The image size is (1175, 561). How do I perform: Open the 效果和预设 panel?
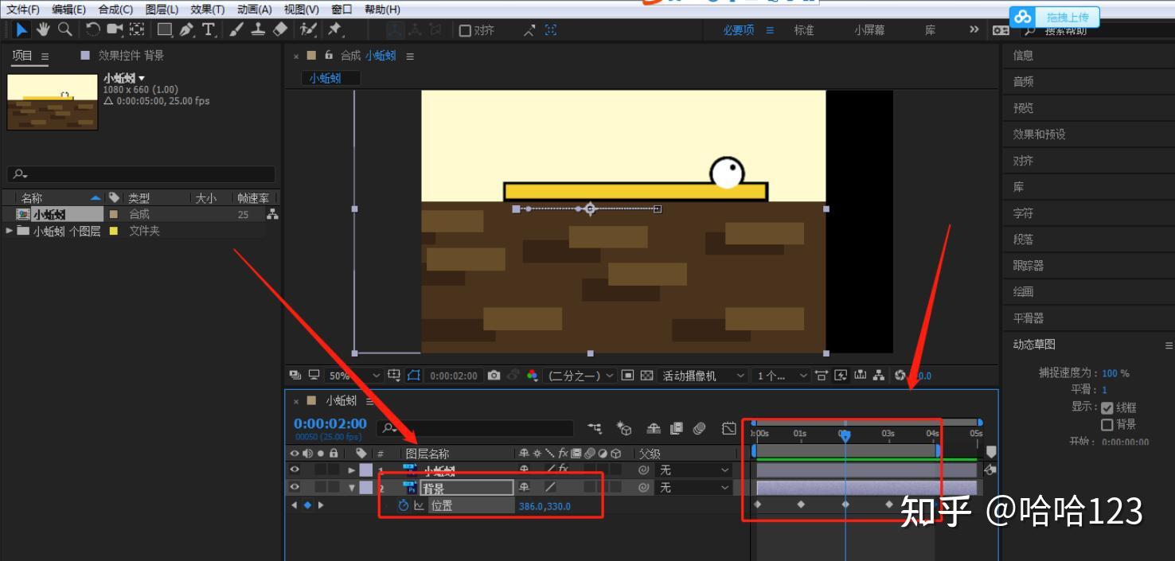[1039, 134]
